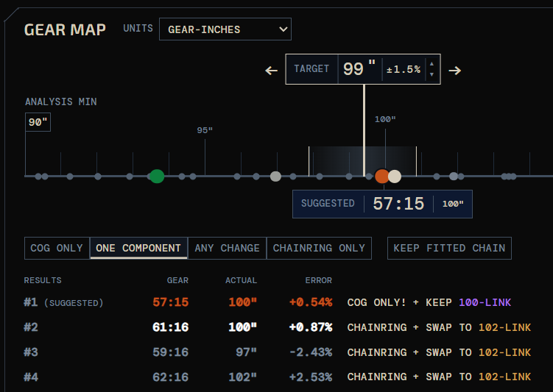Click the +2.53% error value
This screenshot has height=392, width=553.
(311, 377)
